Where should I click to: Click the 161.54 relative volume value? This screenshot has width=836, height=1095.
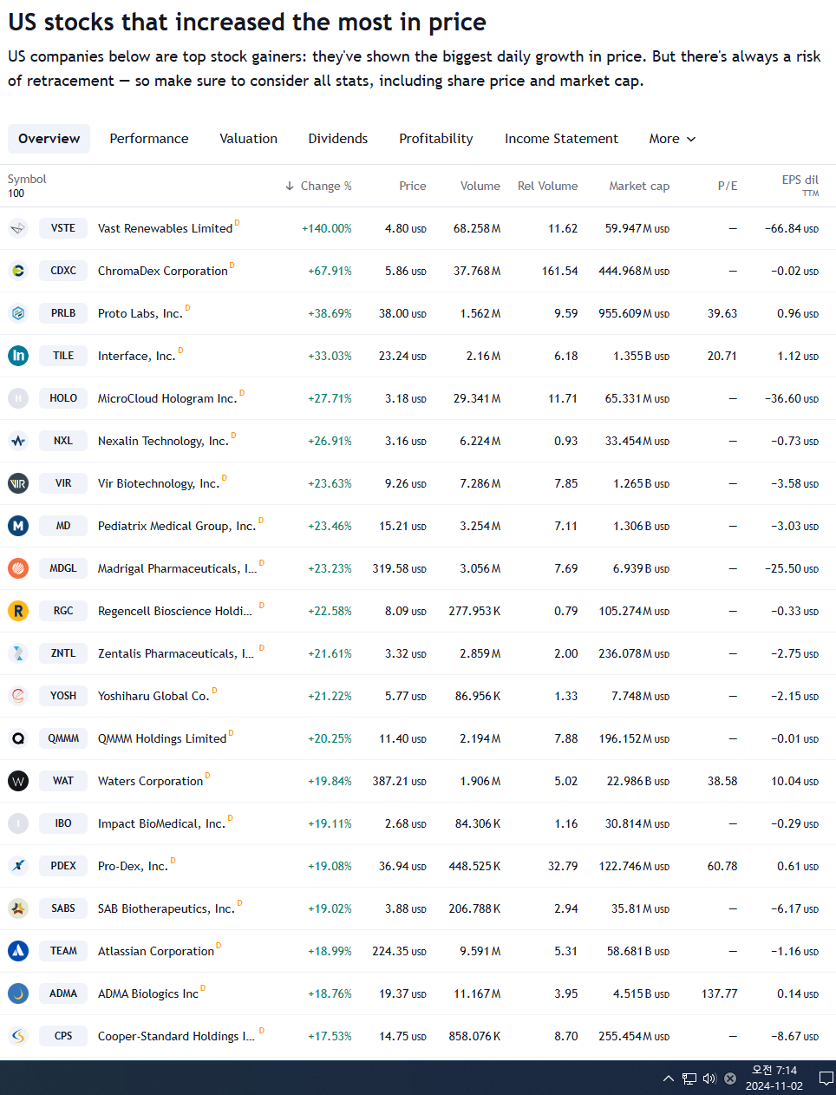(560, 271)
